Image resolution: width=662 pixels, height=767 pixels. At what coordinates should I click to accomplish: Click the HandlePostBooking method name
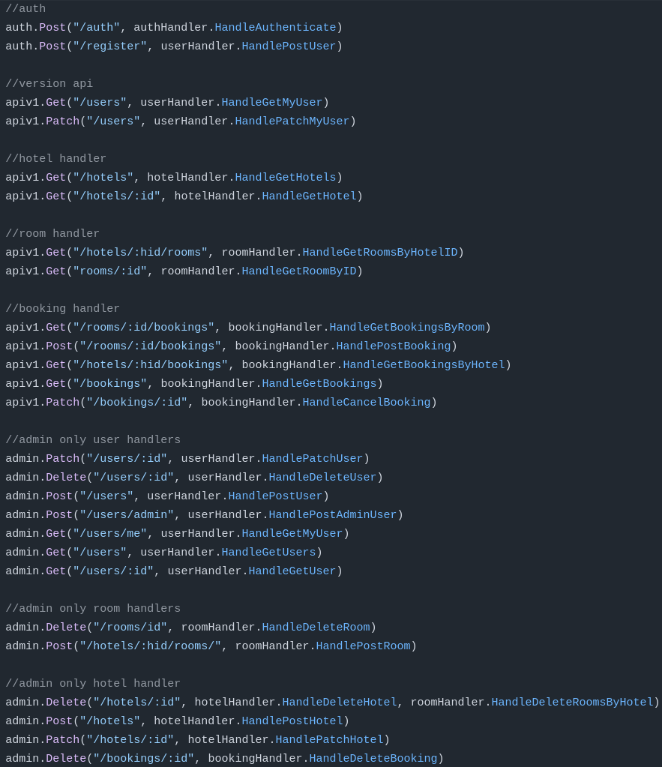tap(394, 346)
